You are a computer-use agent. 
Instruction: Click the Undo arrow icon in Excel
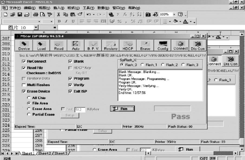tap(89, 15)
